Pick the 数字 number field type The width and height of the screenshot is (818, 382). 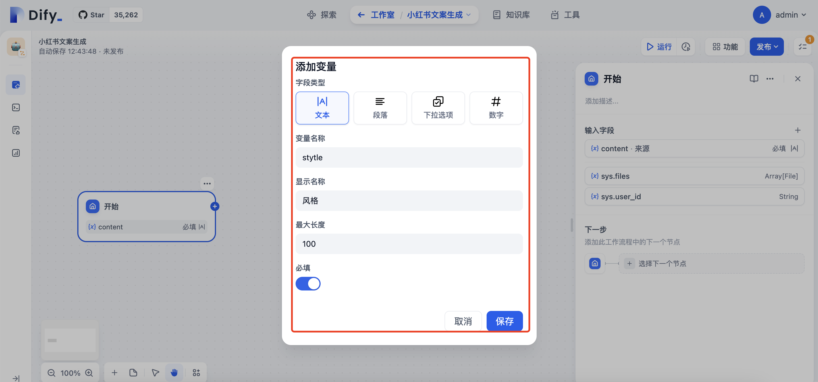(x=496, y=108)
